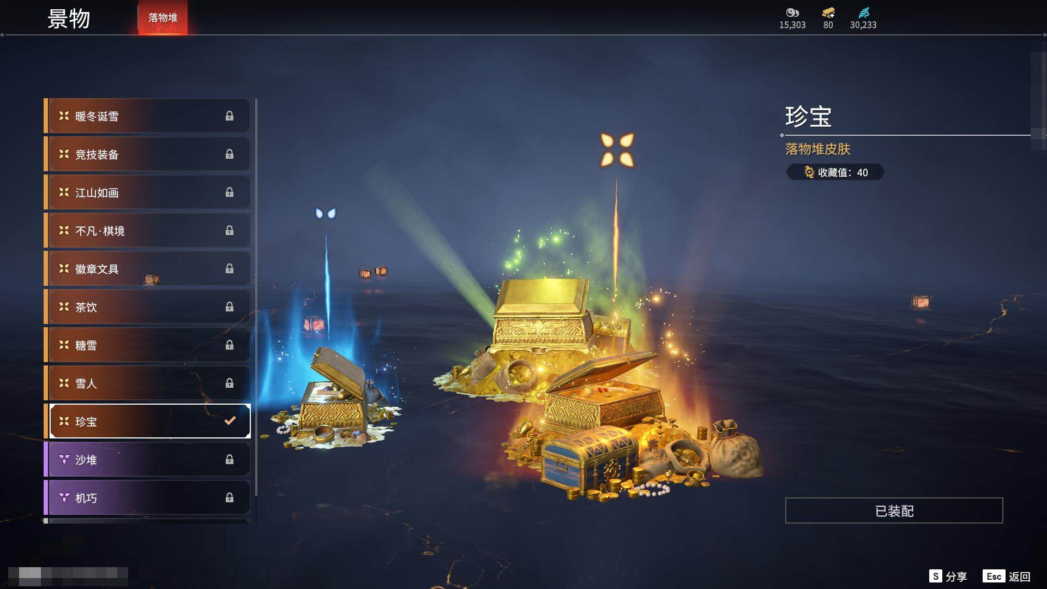This screenshot has height=589, width=1047.
Task: Click the lock icon on 沙堆
Action: coord(230,459)
